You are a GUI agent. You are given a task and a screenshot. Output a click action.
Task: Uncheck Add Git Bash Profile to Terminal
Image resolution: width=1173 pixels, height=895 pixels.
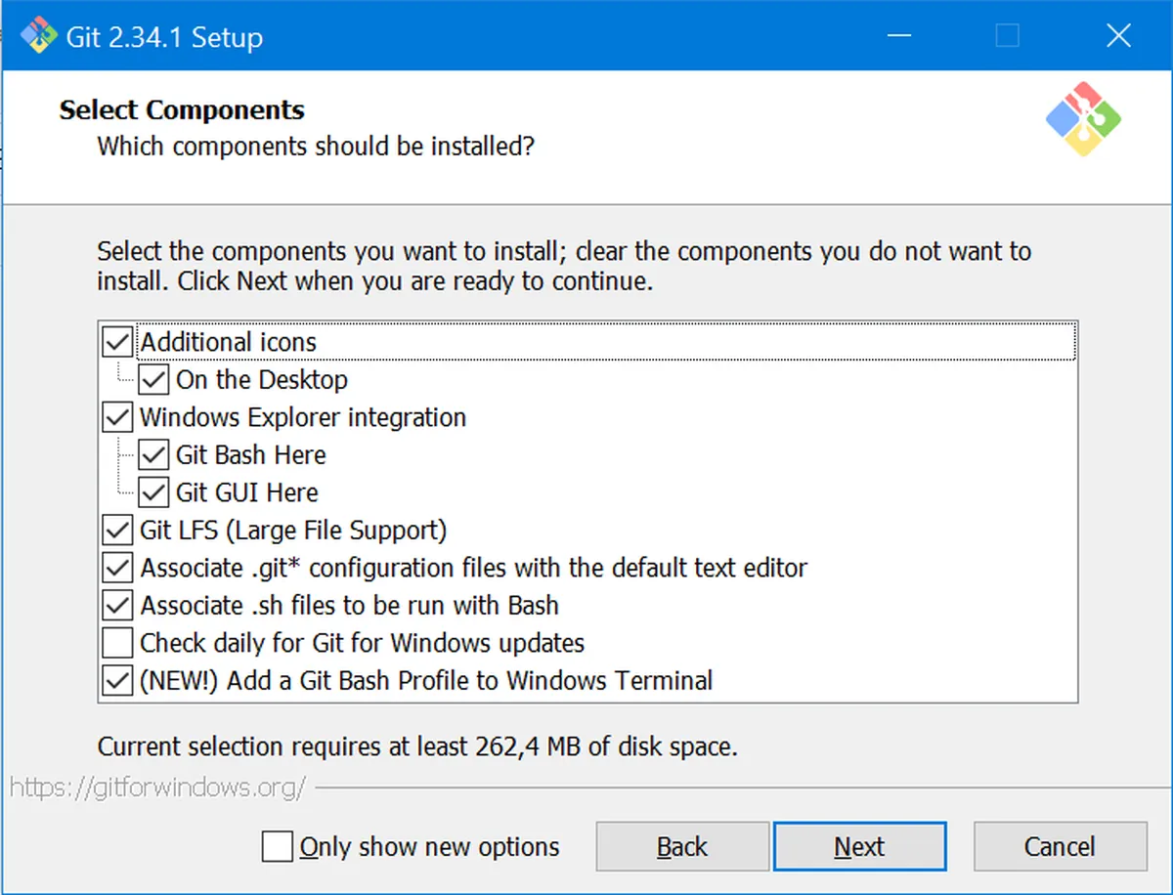coord(117,681)
